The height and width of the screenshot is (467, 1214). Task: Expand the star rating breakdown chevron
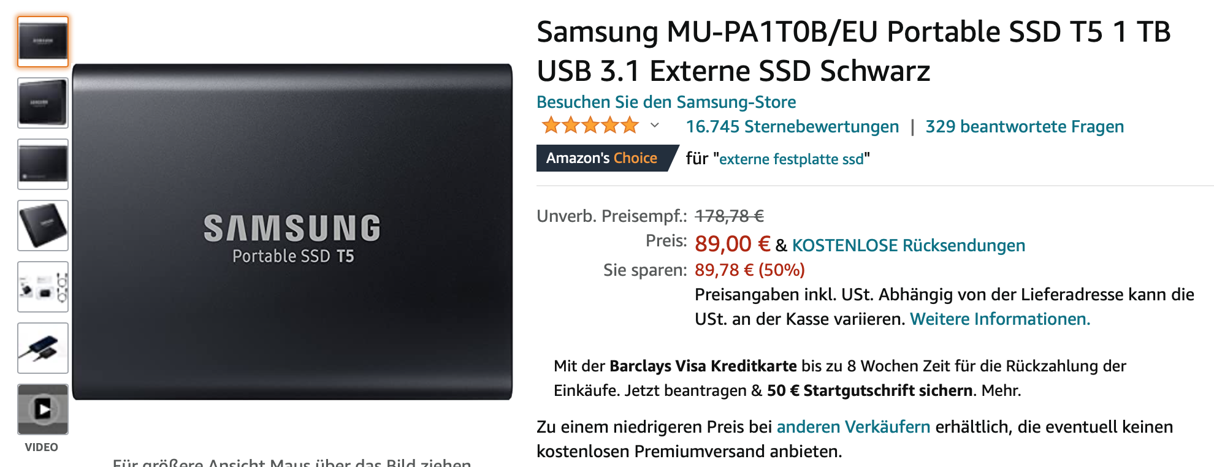pos(655,126)
